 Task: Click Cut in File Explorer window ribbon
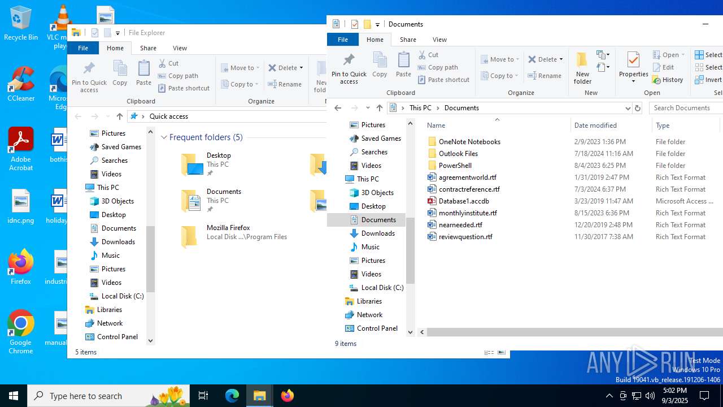[x=168, y=63]
